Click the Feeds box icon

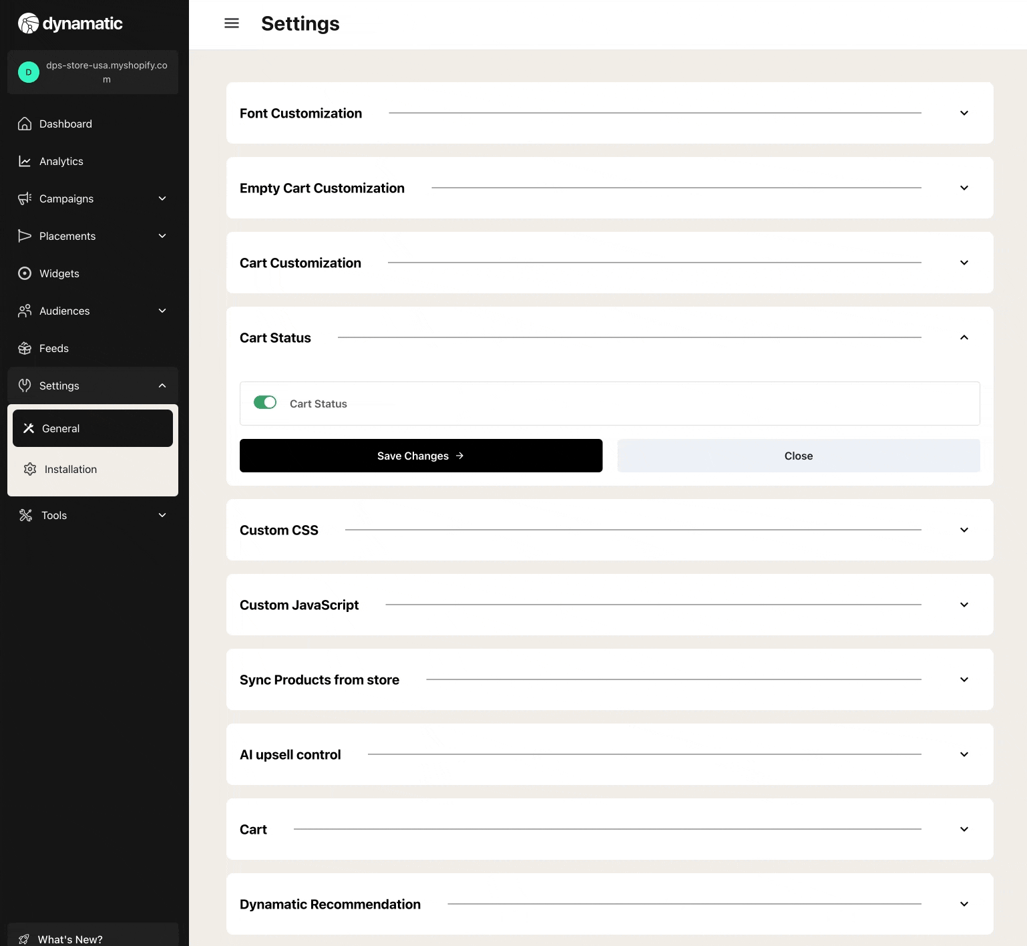pos(25,348)
